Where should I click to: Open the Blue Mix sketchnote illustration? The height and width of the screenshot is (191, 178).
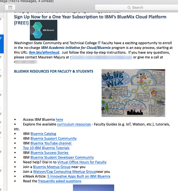(x=133, y=93)
